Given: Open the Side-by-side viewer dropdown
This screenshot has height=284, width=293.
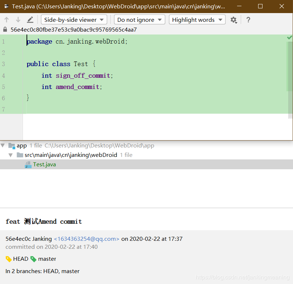Looking at the screenshot, I should click(74, 20).
